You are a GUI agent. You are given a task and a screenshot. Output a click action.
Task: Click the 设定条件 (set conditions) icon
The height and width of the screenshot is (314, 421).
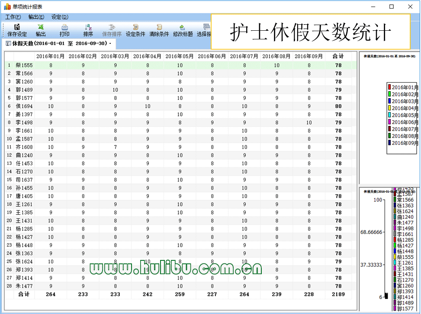tap(135, 27)
